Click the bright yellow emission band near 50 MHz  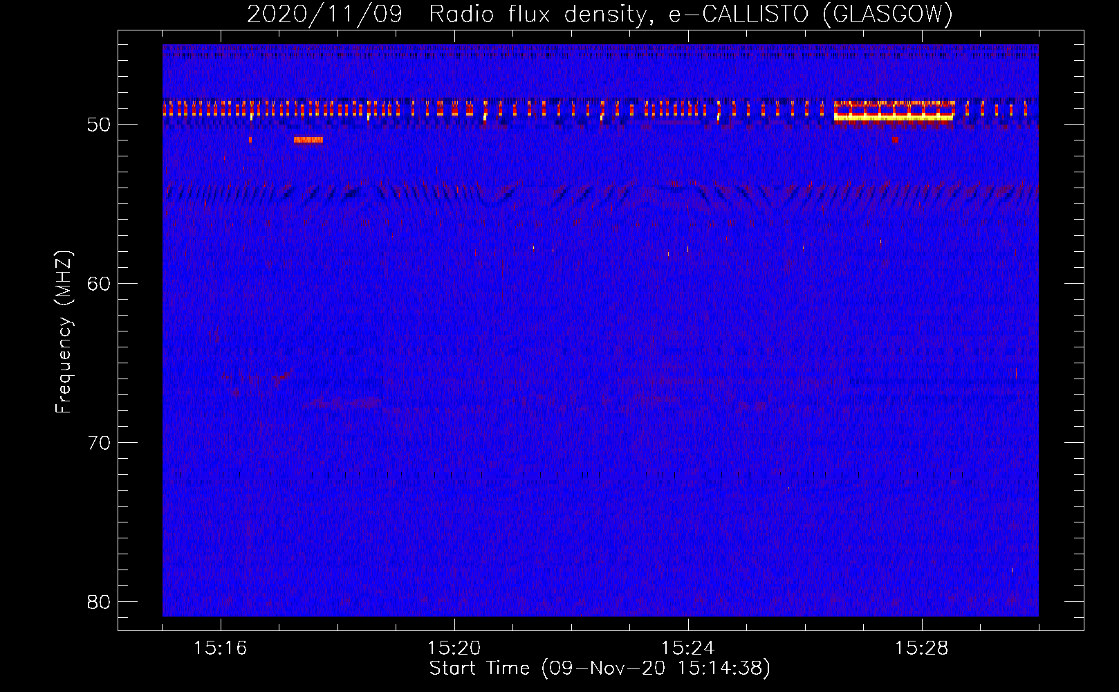tap(894, 118)
